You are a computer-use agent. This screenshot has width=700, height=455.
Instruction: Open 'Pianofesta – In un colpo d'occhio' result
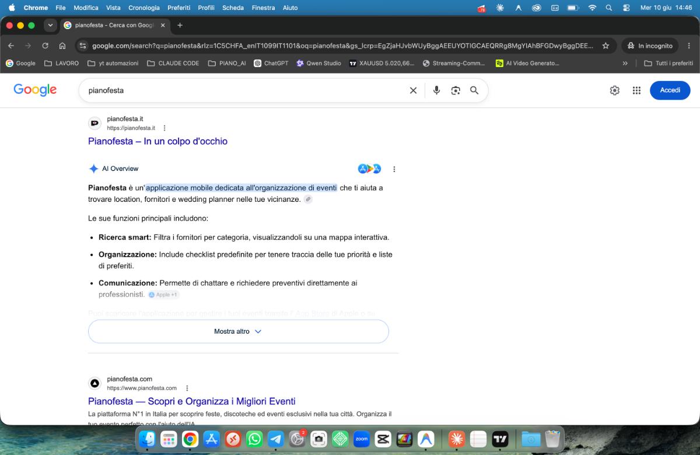pyautogui.click(x=157, y=141)
